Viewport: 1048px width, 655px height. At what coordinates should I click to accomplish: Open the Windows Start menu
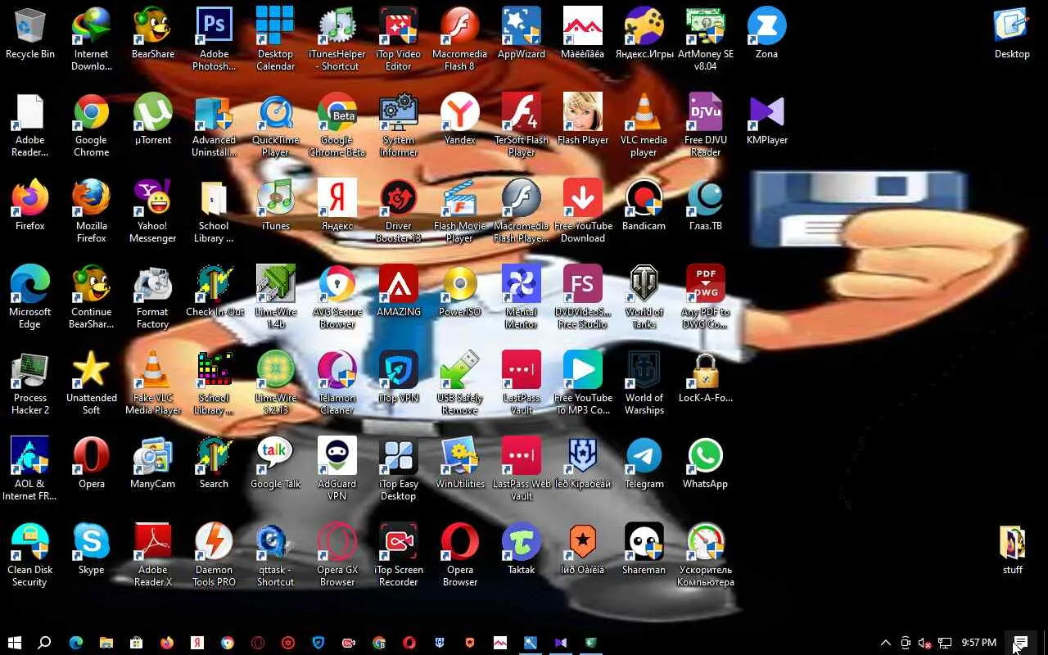click(x=14, y=643)
